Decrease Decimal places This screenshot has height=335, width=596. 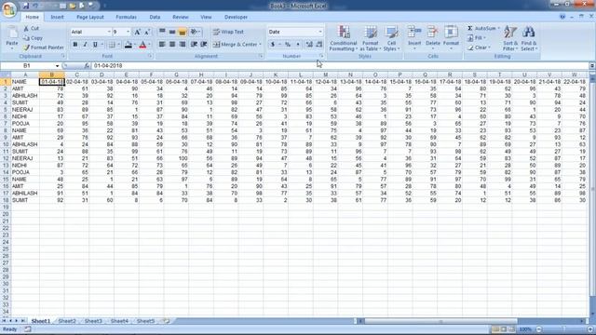point(318,45)
